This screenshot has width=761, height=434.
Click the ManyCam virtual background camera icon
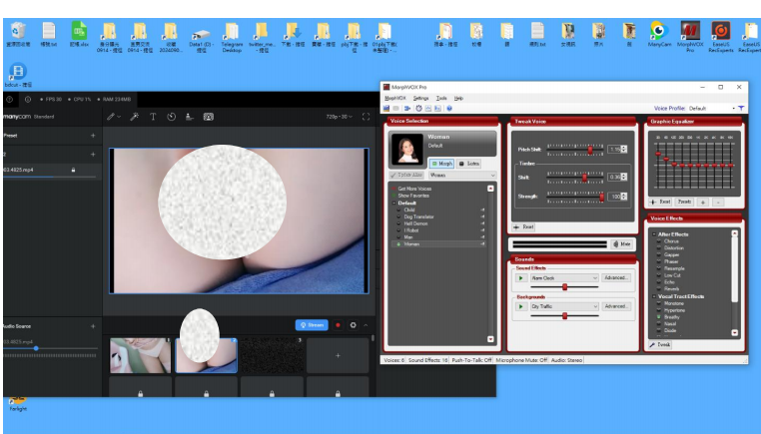click(x=208, y=117)
